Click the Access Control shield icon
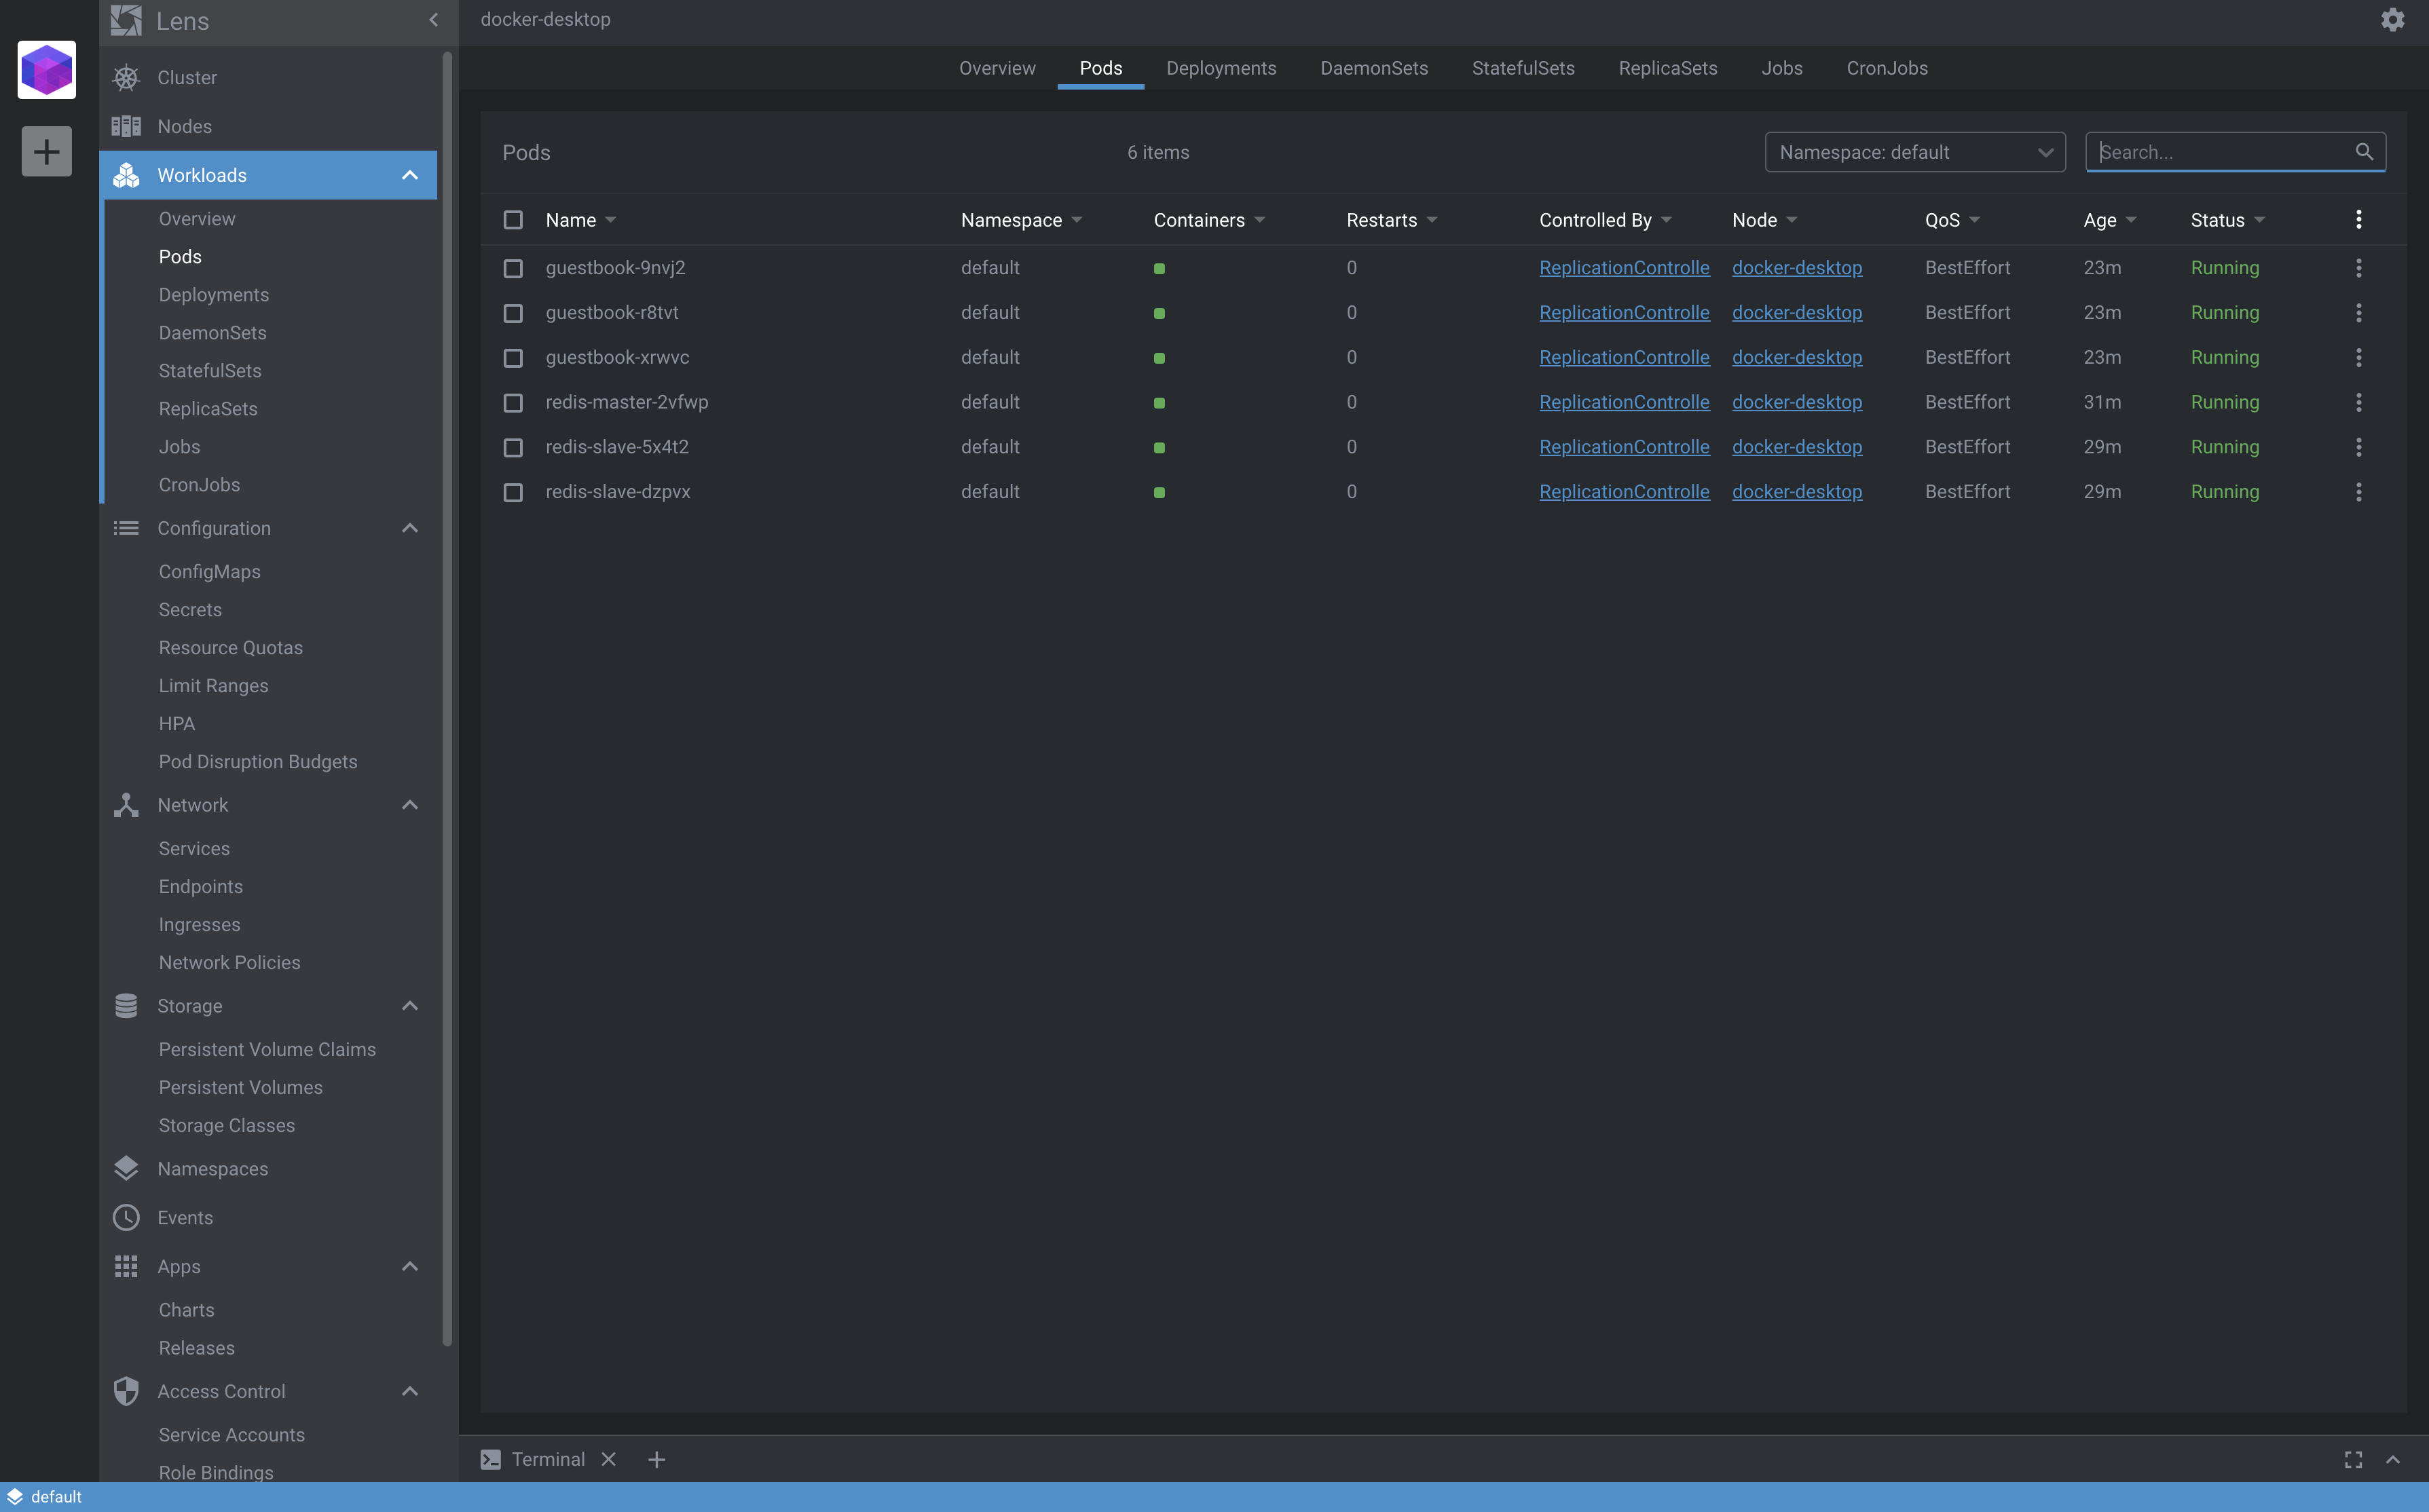 tap(126, 1391)
